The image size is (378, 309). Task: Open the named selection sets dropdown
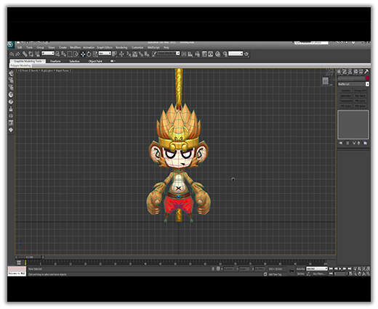tap(169, 54)
